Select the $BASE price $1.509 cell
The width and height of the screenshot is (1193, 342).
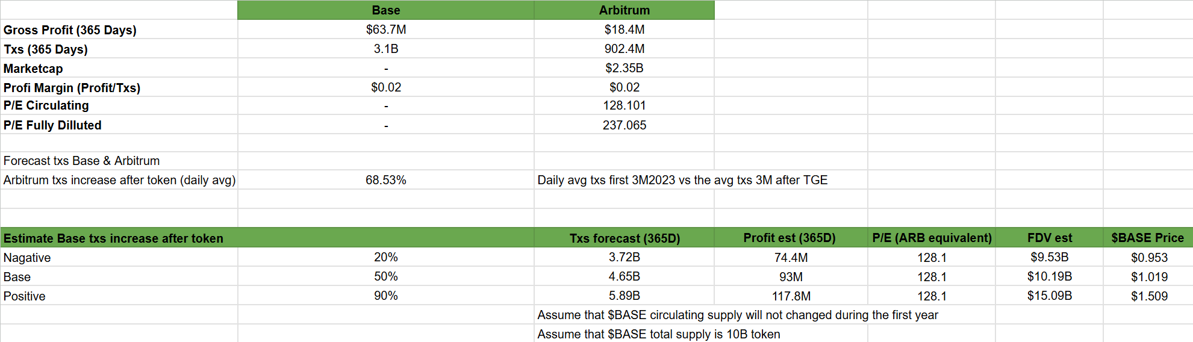(x=1149, y=296)
